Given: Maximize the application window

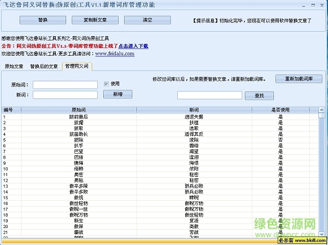Looking at the screenshot, I should tap(313, 5).
